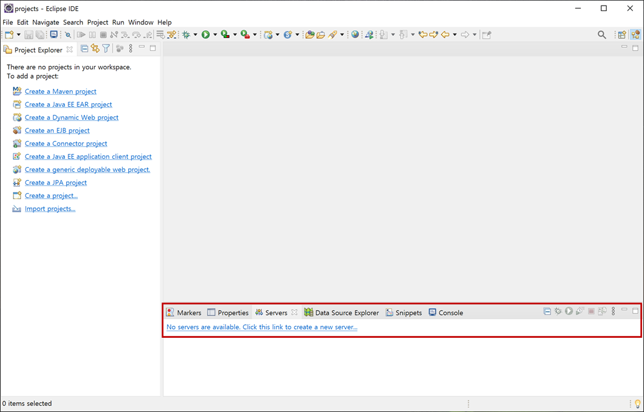Screen dimensions: 644x412
Task: Open the Window menu
Action: click(x=141, y=22)
